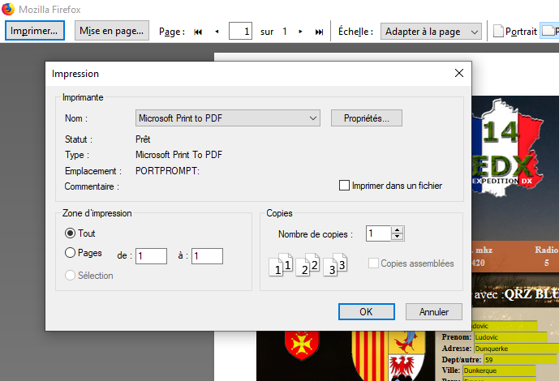This screenshot has width=559, height=381.
Task: Click the Firefox logo in title bar
Action: (8, 9)
